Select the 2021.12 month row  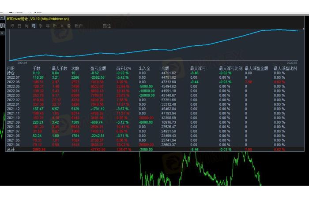click(x=13, y=108)
